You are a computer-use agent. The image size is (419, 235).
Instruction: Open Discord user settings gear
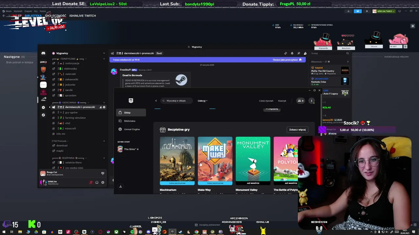[x=103, y=182]
